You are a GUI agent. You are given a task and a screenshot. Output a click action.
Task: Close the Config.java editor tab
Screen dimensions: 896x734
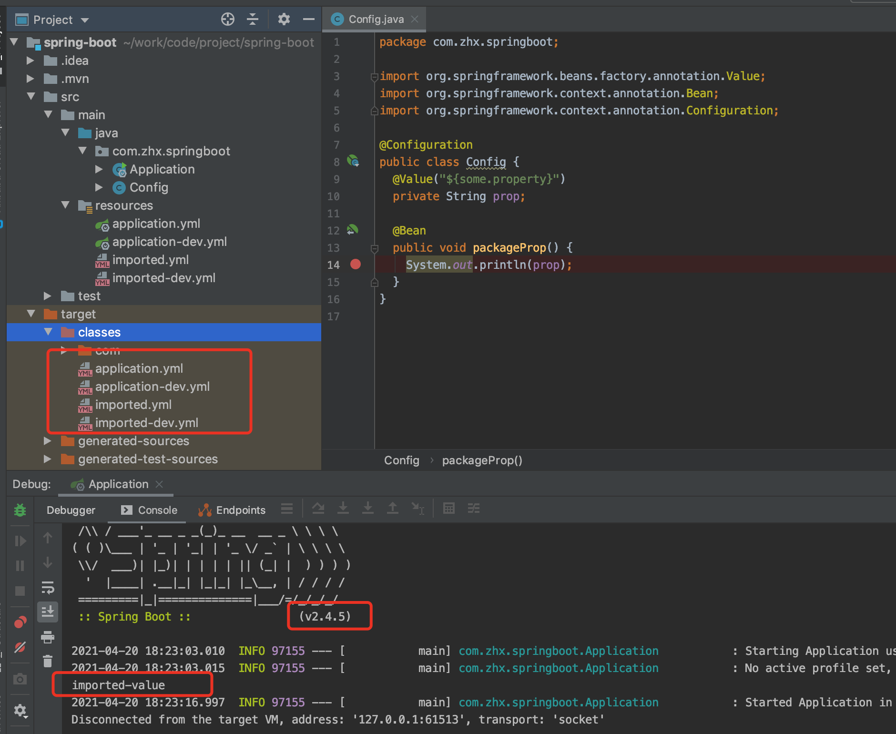coord(415,19)
